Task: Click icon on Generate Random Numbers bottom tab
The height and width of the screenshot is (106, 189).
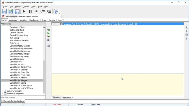Action: 3,101
